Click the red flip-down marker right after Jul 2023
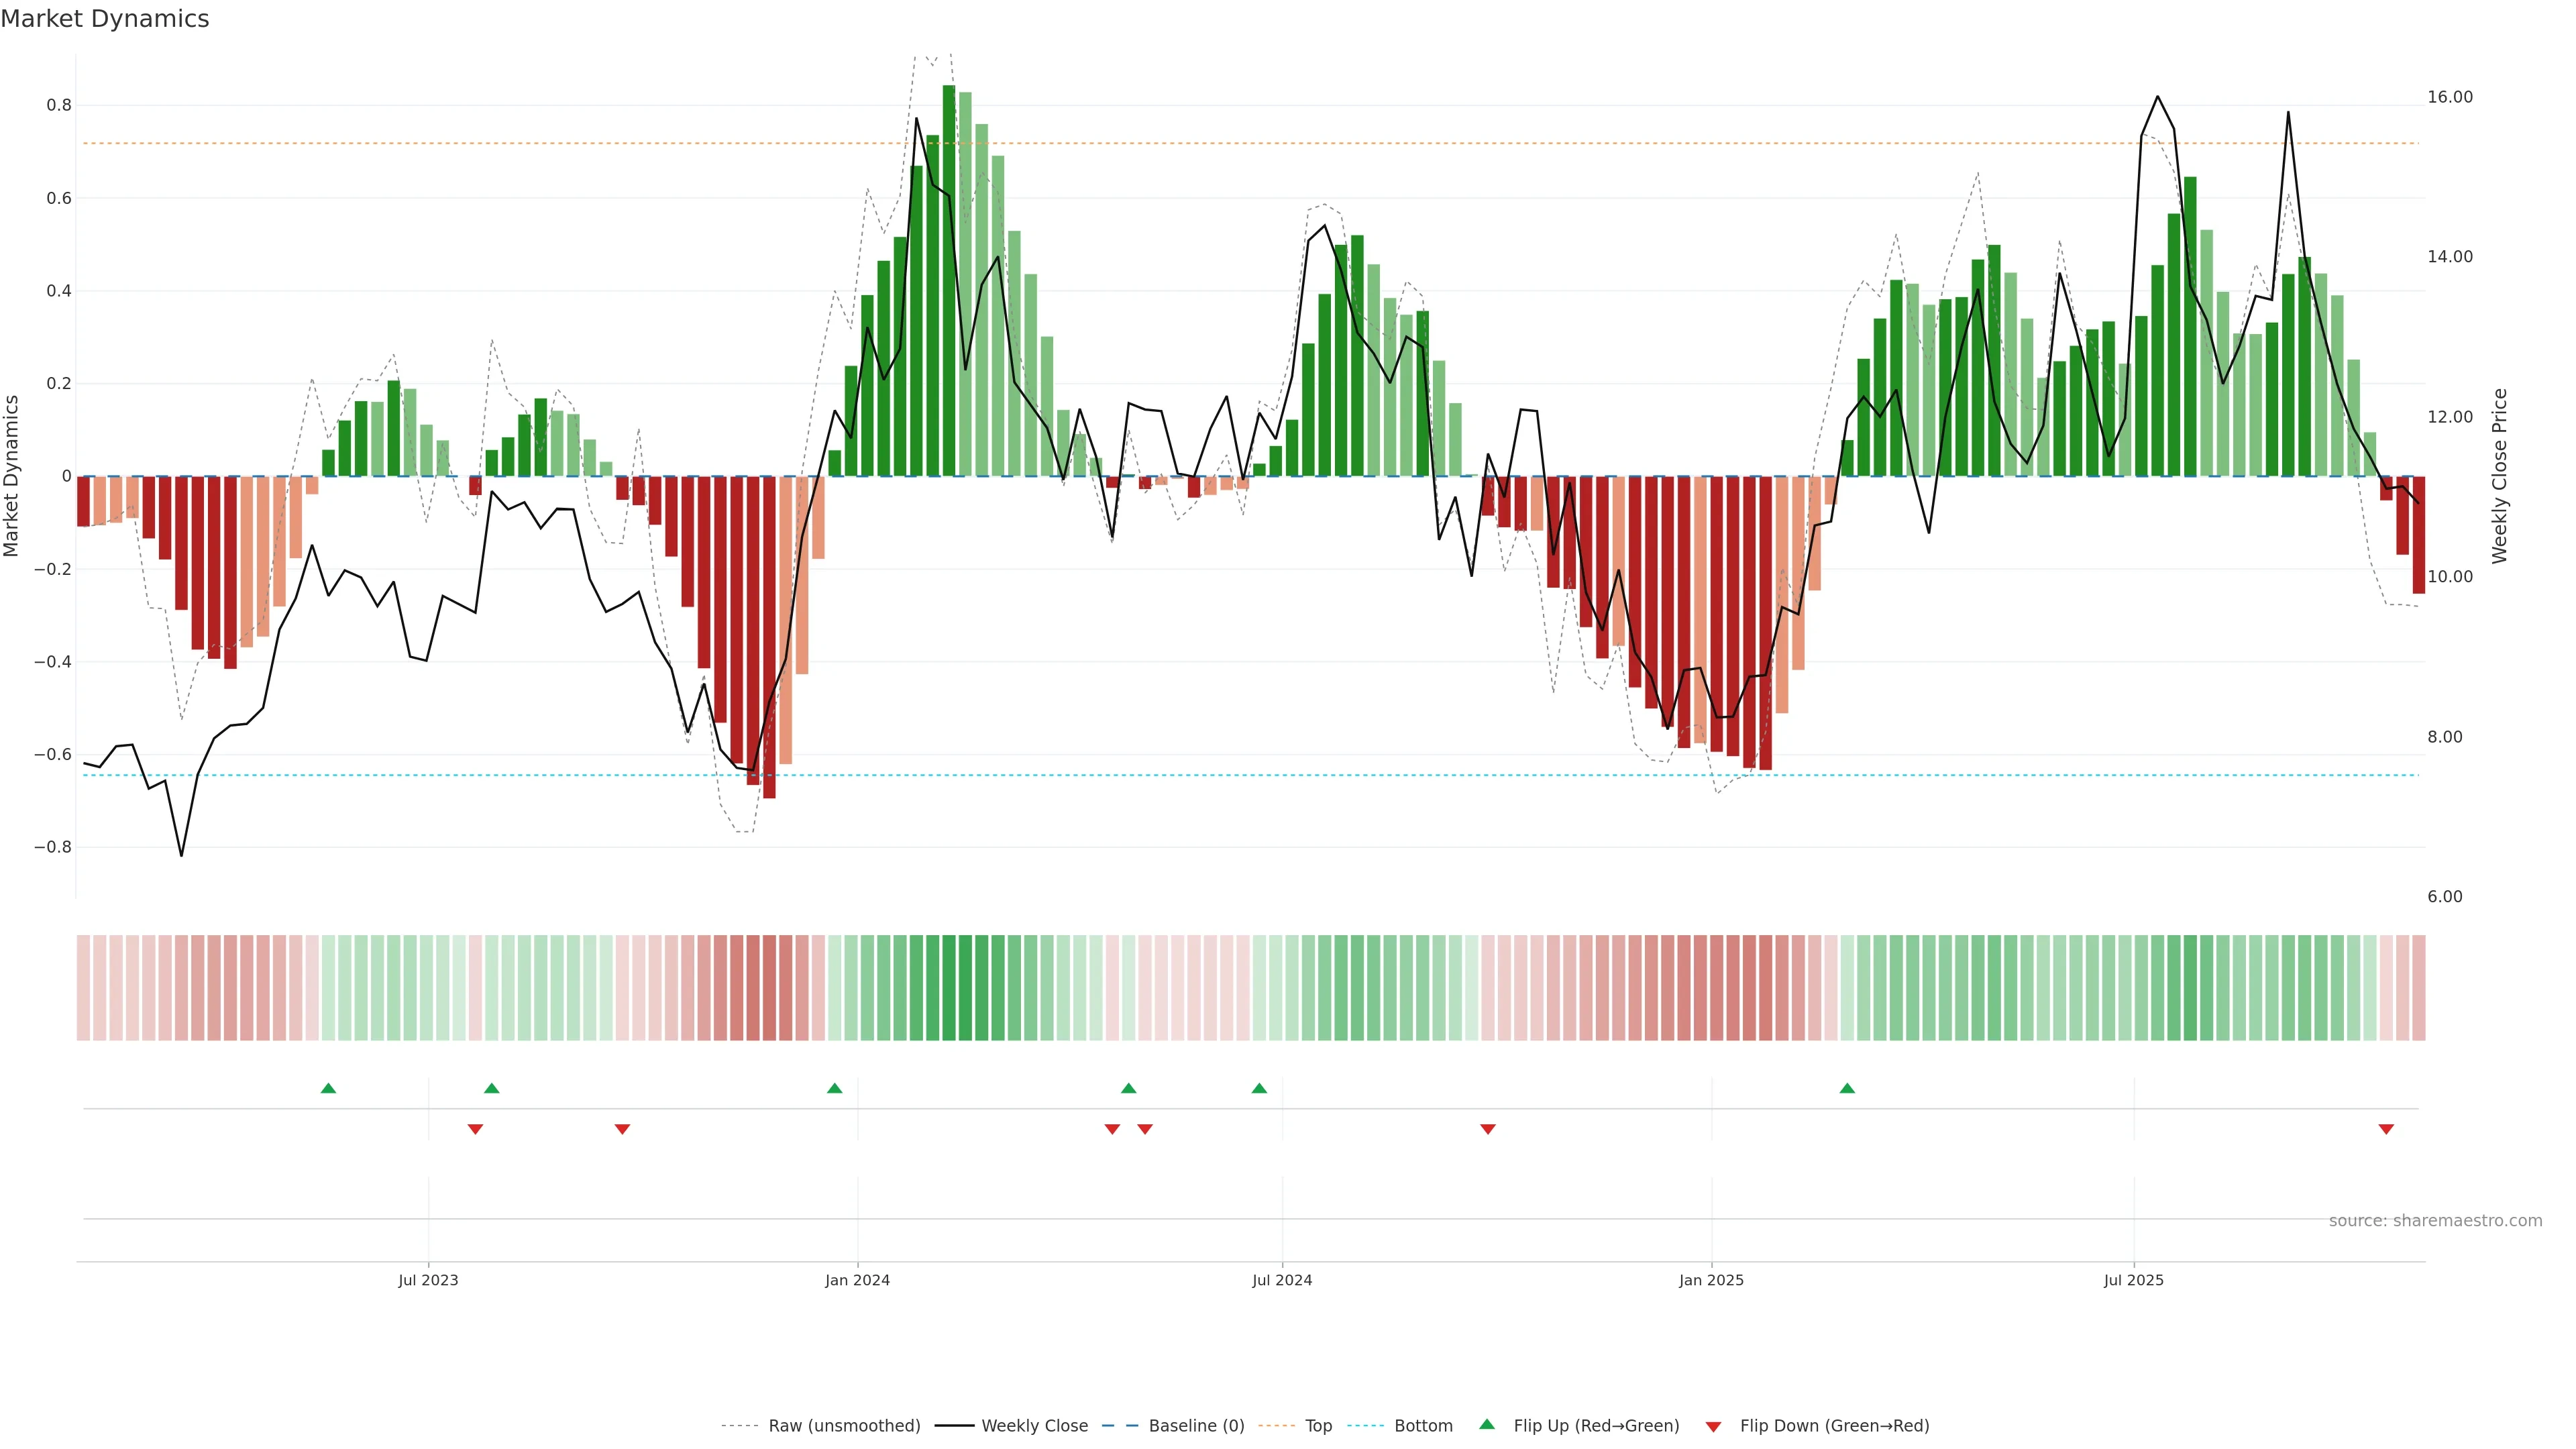This screenshot has width=2576, height=1449. coord(475,1129)
